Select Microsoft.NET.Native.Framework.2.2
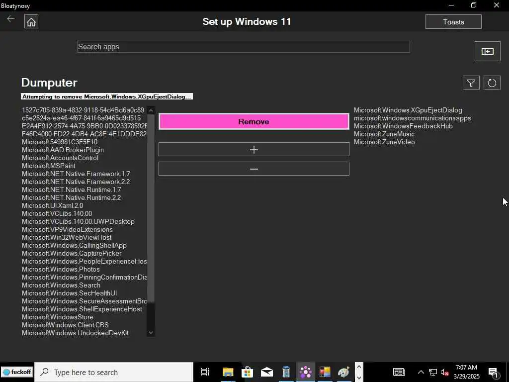The height and width of the screenshot is (382, 509). point(76,182)
